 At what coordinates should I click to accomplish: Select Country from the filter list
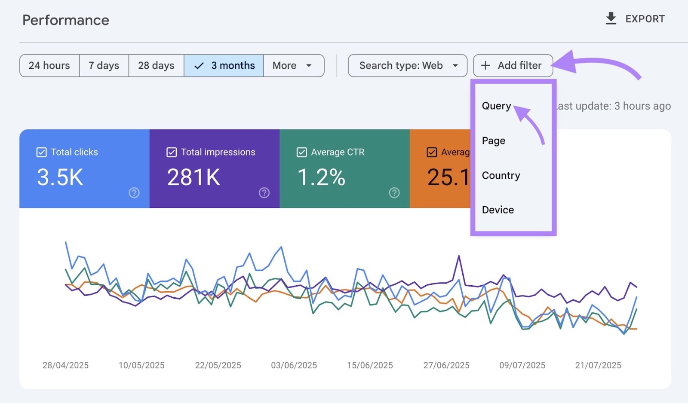[x=501, y=175]
